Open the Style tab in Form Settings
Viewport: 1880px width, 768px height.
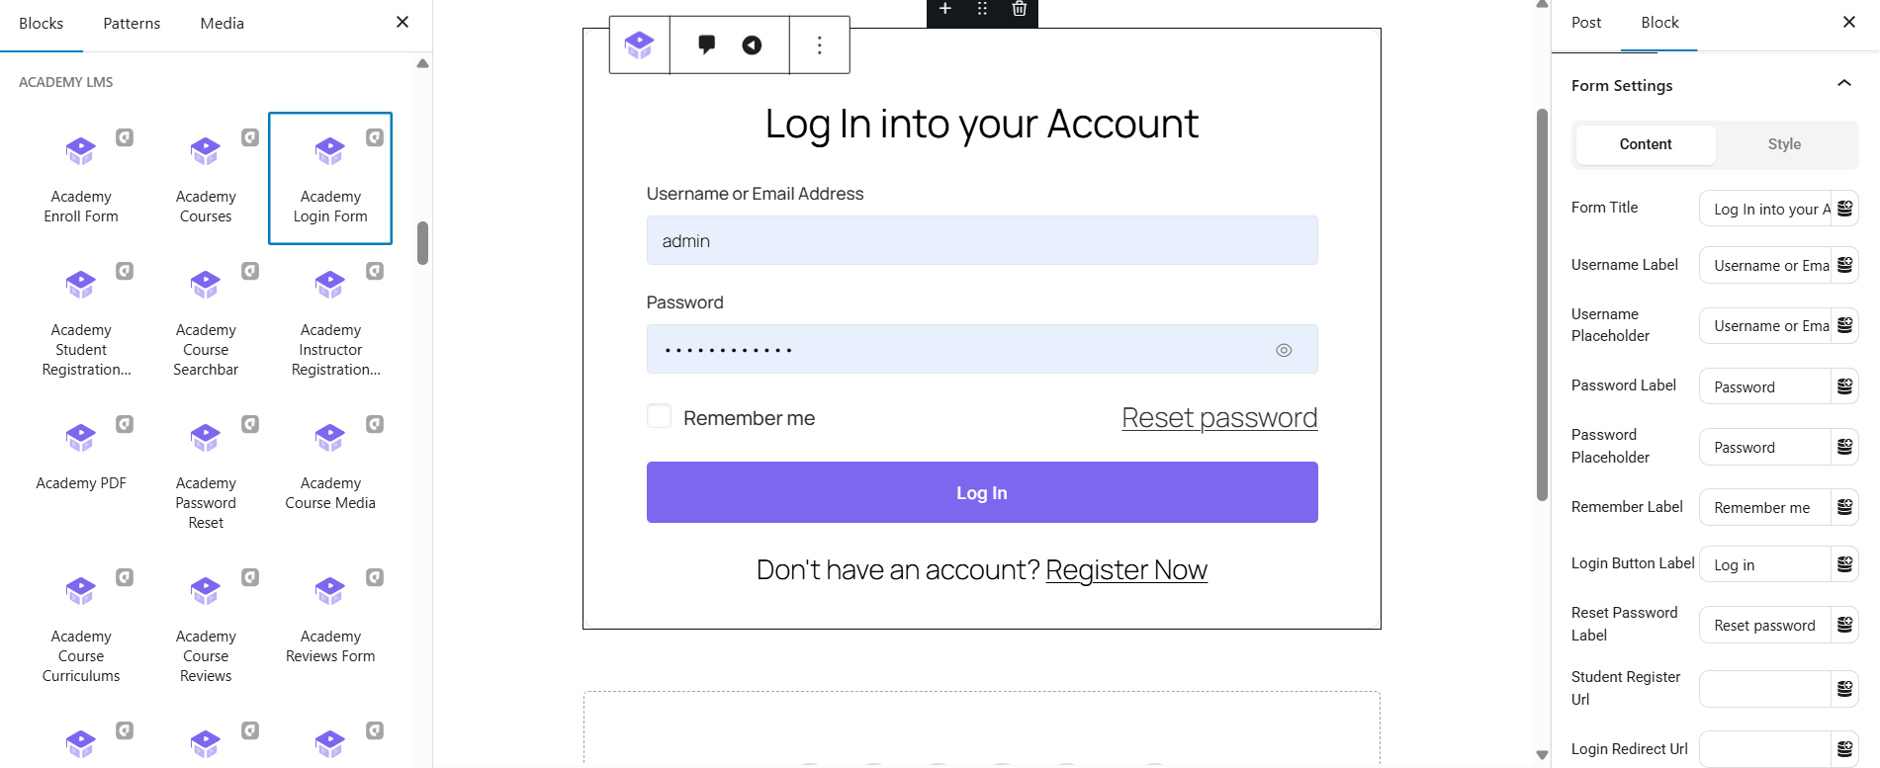pos(1784,144)
